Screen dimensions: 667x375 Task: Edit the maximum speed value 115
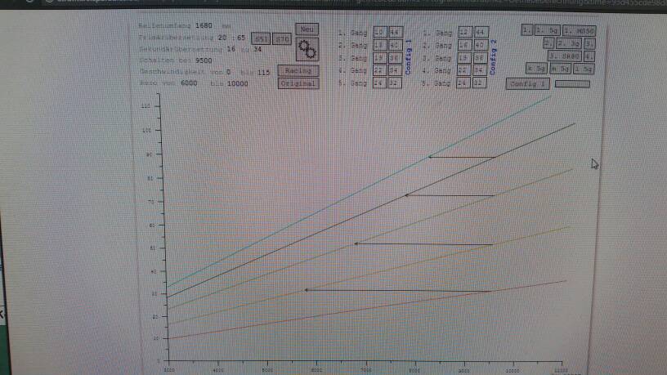coord(263,72)
